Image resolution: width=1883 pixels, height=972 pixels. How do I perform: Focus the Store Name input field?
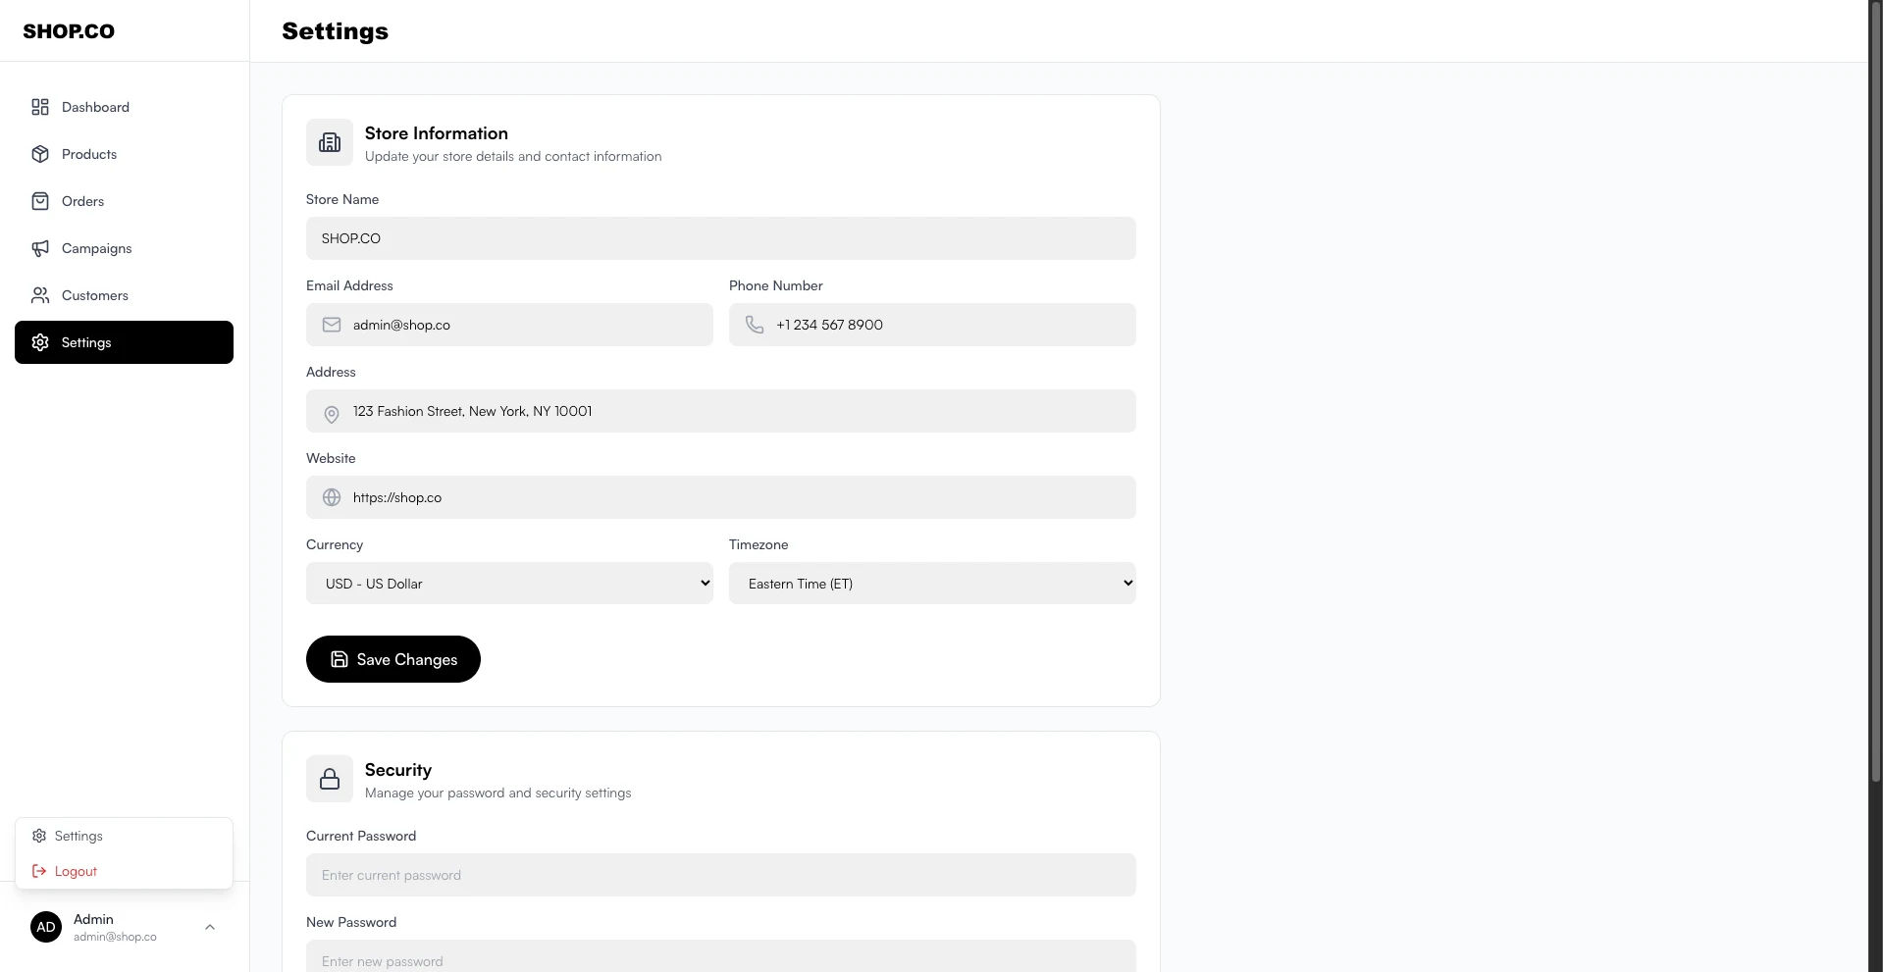pyautogui.click(x=721, y=238)
